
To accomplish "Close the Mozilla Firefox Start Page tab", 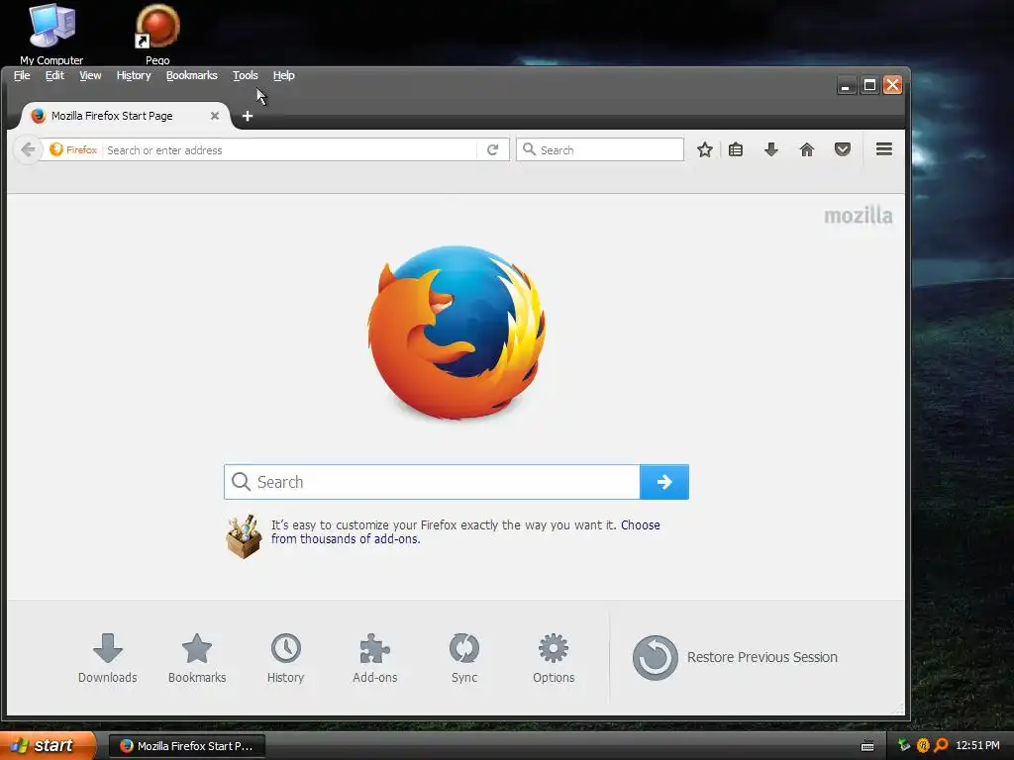I will point(215,116).
